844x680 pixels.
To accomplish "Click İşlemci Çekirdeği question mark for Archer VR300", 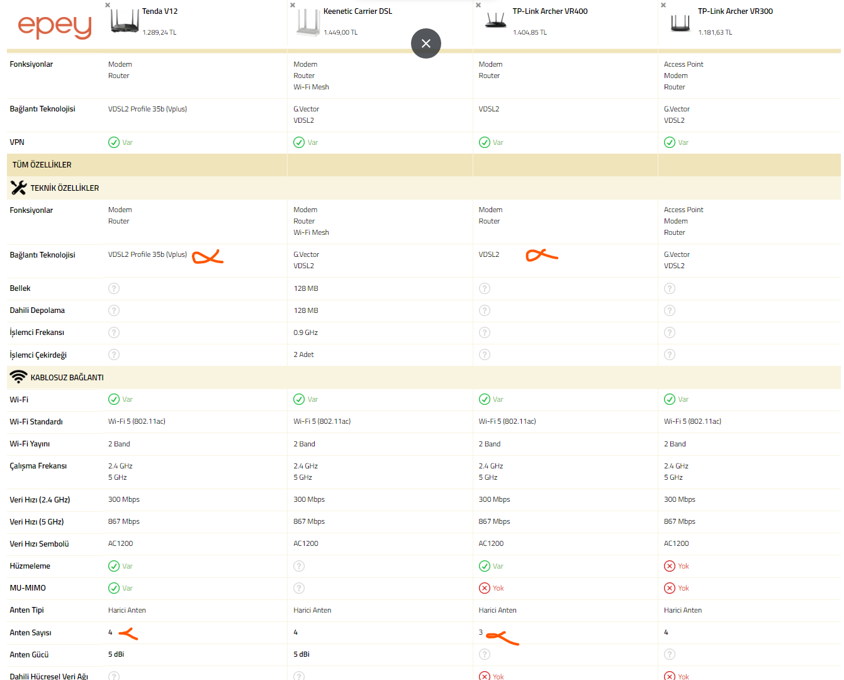I will [670, 354].
